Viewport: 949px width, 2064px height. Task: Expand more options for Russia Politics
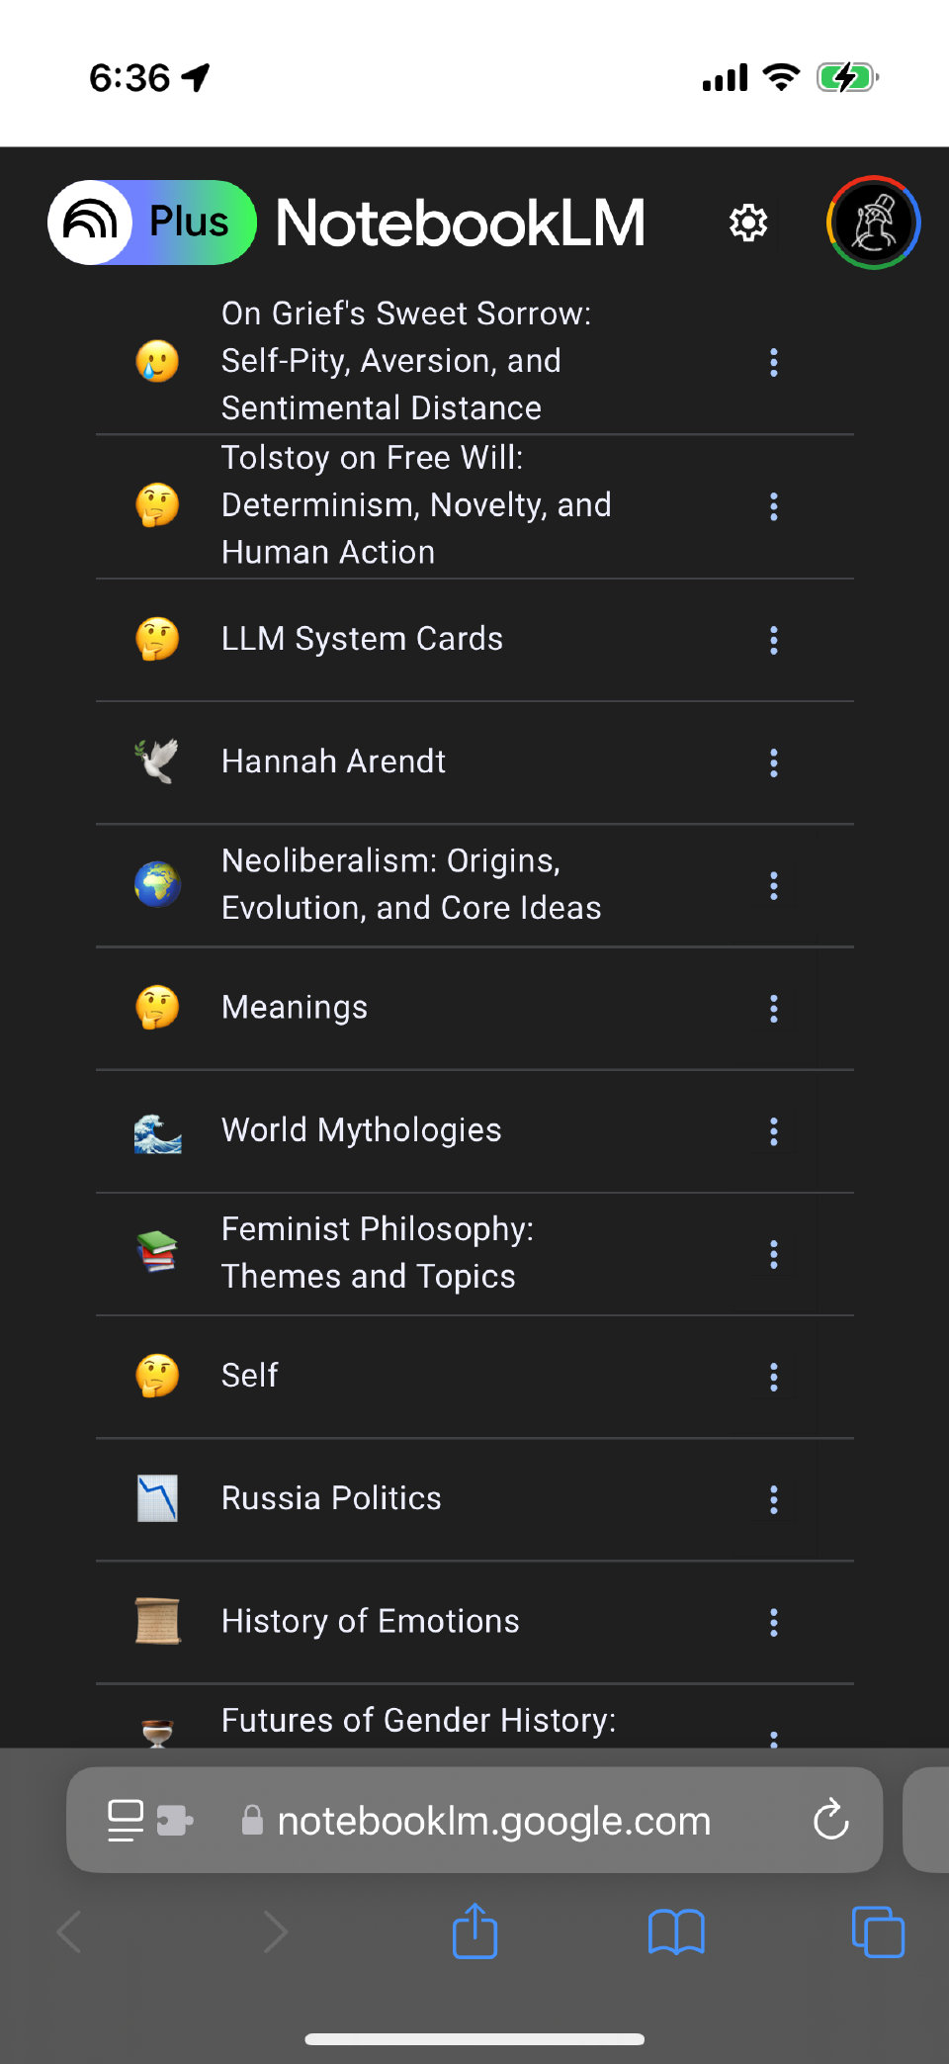click(x=774, y=1499)
